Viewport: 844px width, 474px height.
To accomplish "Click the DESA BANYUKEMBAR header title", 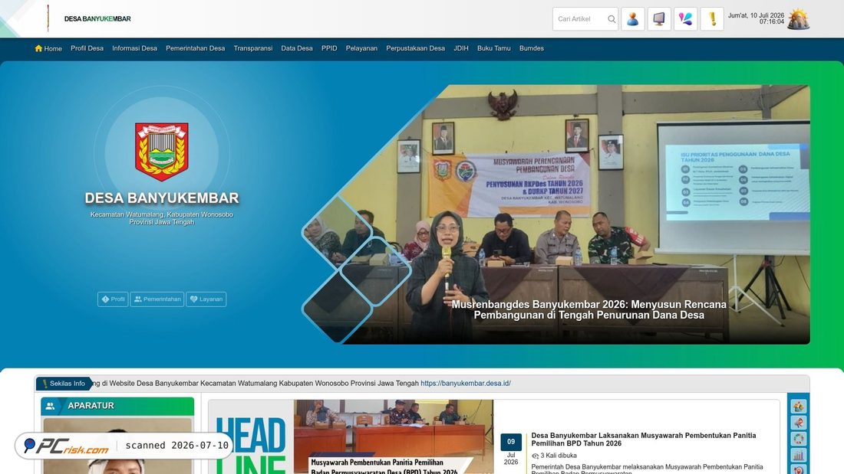I will click(97, 19).
